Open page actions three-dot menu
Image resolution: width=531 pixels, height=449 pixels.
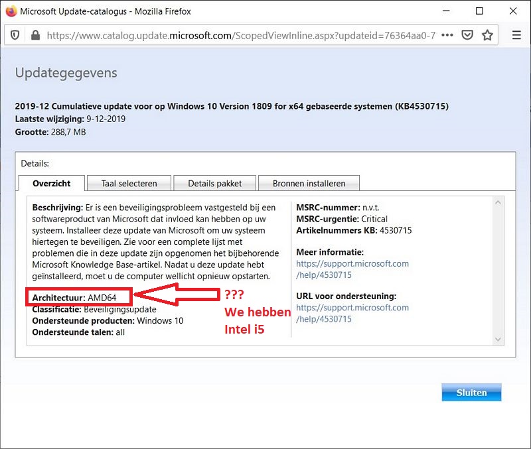coord(447,35)
